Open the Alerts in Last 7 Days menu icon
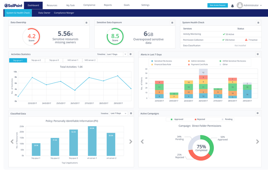This screenshot has height=172, width=268. point(258,54)
